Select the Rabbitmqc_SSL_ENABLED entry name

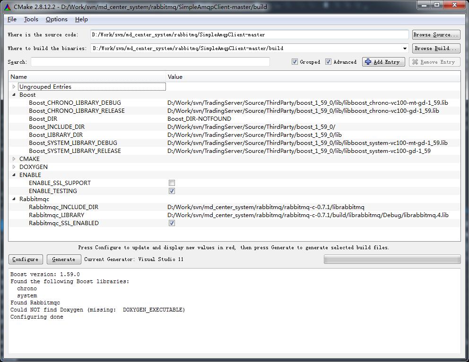click(x=63, y=223)
